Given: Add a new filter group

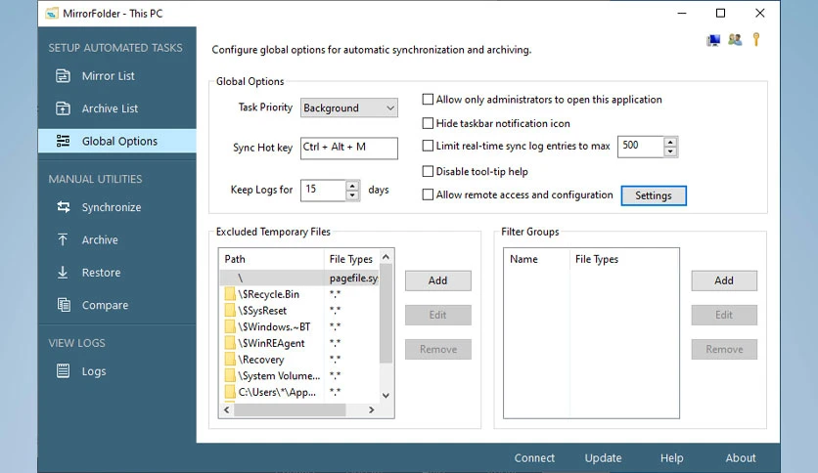Looking at the screenshot, I should click(x=724, y=280).
